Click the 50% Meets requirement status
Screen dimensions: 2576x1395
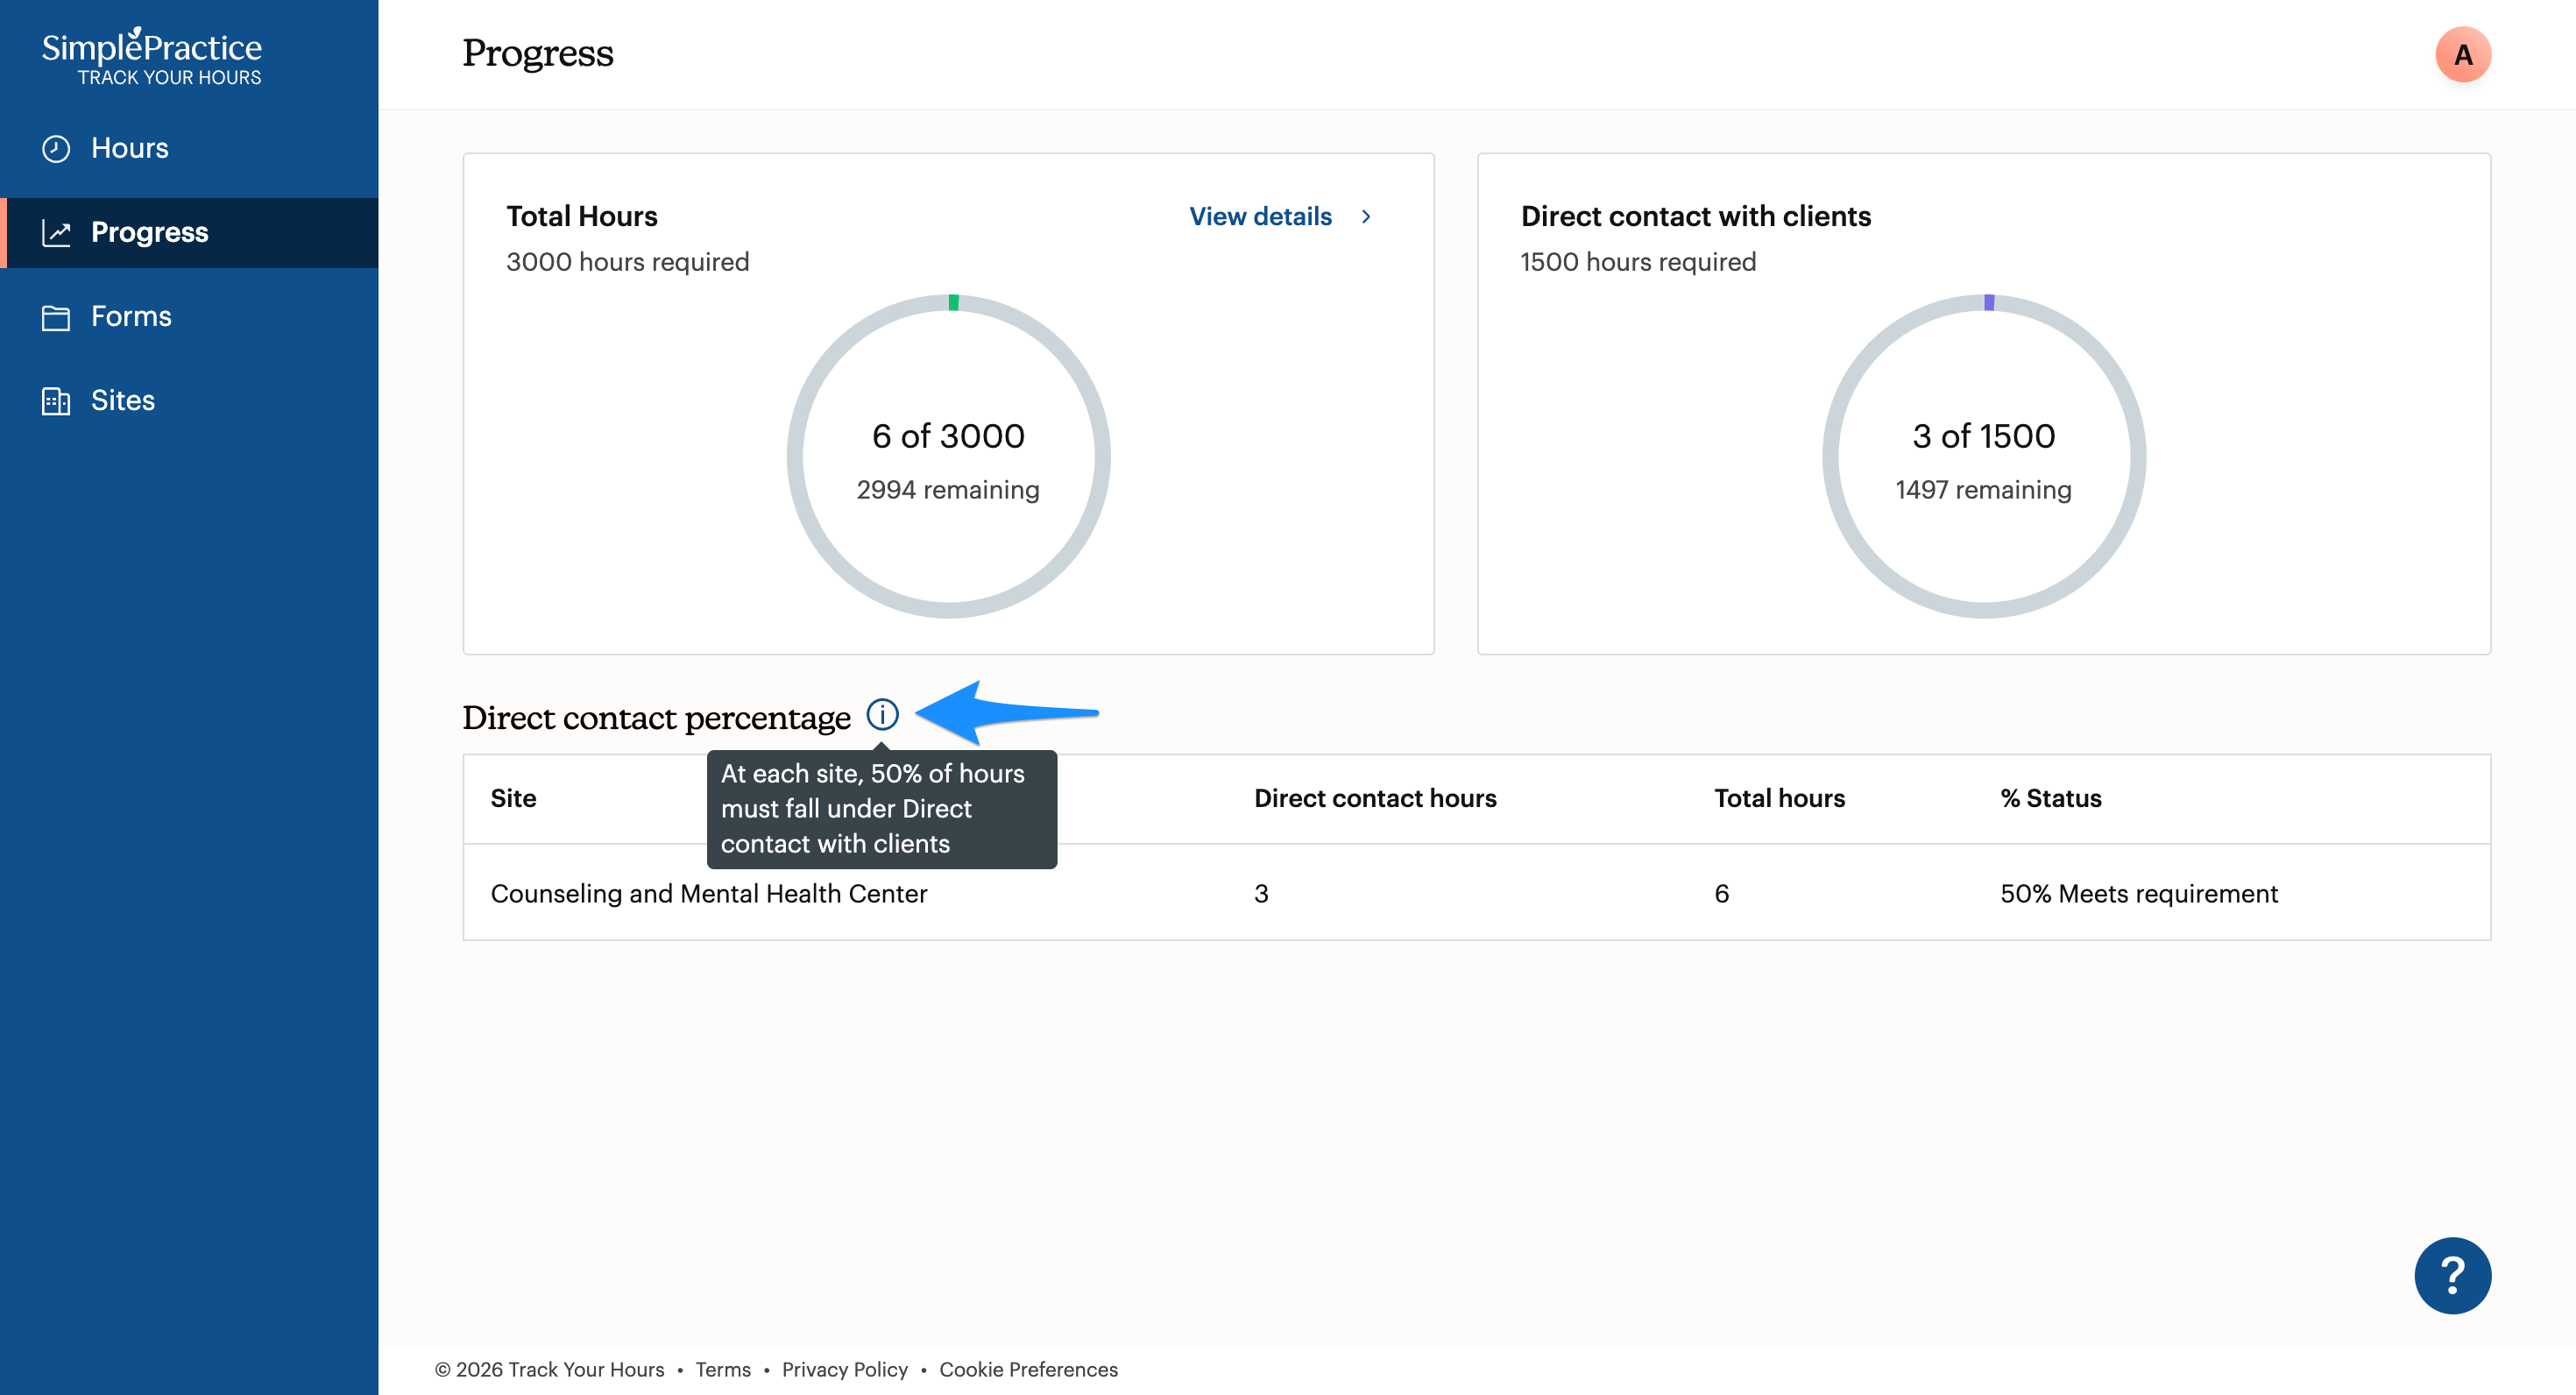(2139, 893)
